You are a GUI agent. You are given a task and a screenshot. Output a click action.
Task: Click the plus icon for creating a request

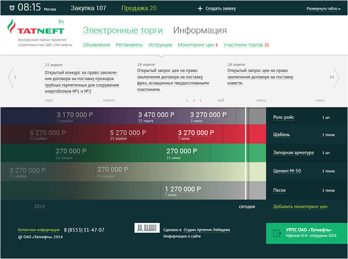[200, 8]
